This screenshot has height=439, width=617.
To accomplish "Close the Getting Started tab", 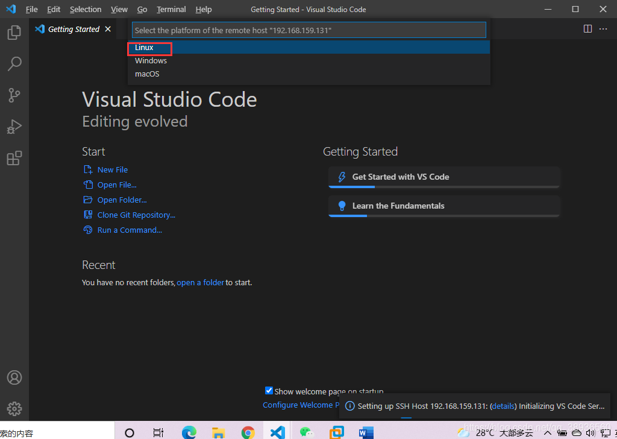I will (x=108, y=29).
